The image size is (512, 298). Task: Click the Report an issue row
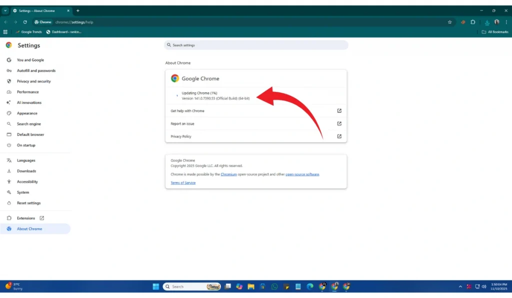[x=255, y=124]
